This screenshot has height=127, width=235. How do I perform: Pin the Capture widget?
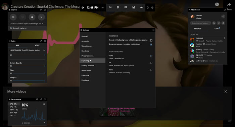coord(41,10)
